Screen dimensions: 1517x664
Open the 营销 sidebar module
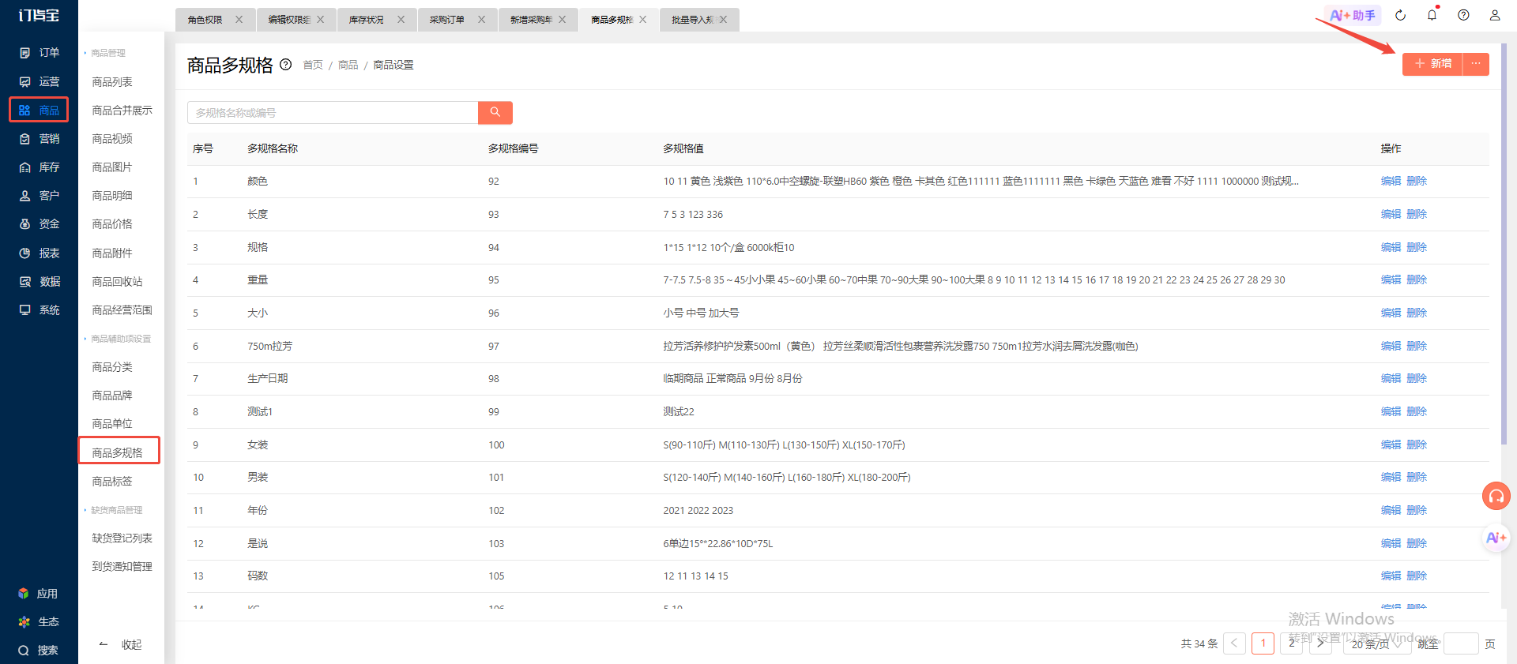click(39, 139)
